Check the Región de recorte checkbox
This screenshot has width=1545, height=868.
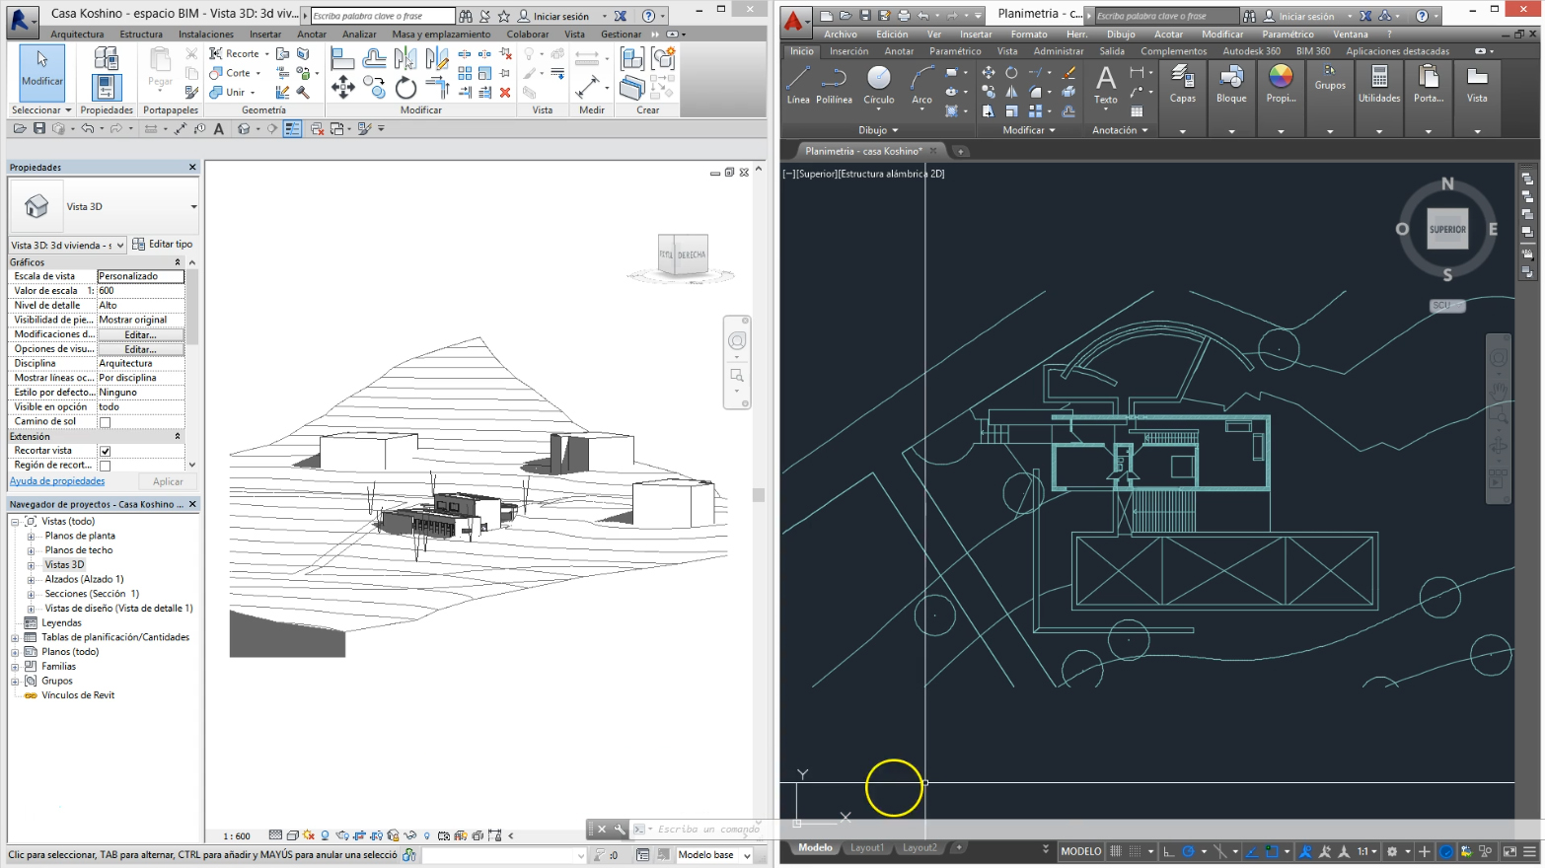click(x=106, y=466)
